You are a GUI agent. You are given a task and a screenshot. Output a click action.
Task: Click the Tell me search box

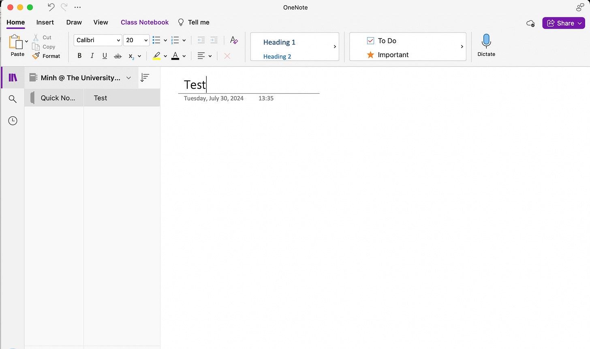pos(194,22)
